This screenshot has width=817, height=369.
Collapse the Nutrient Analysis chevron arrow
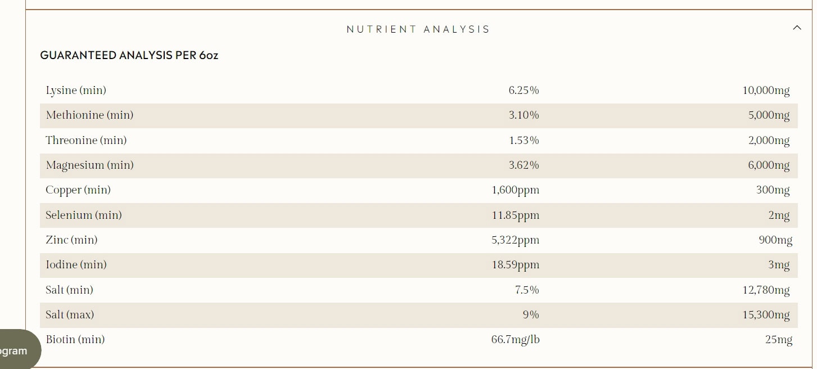(796, 28)
